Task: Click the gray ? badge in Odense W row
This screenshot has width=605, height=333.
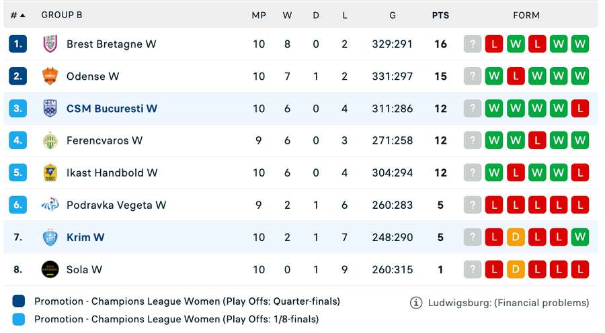Action: coord(473,77)
